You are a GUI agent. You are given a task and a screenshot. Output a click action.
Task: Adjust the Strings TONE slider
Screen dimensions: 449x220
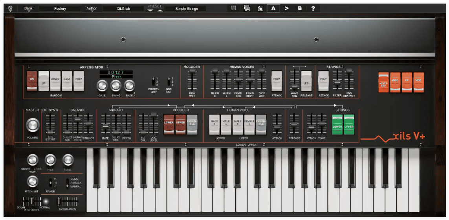[x=322, y=124]
